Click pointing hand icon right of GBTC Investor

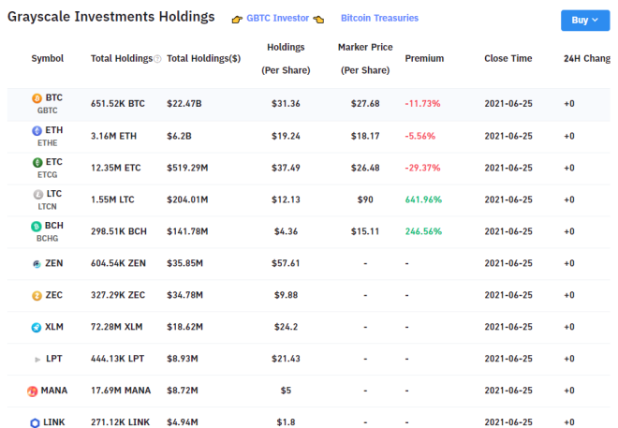tap(318, 19)
